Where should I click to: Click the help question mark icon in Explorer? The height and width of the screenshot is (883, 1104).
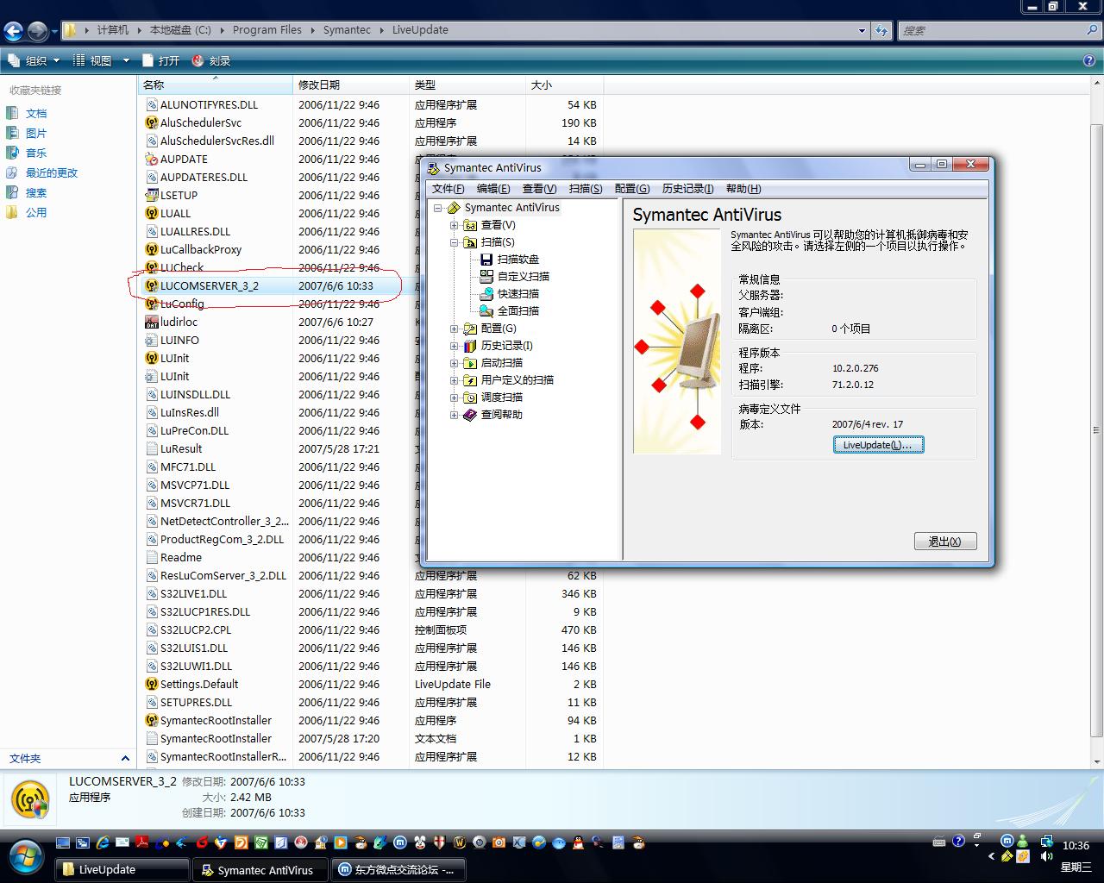(1089, 60)
